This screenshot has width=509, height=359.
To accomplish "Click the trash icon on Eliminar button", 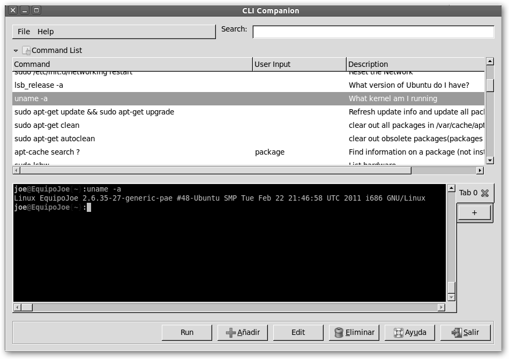I will click(339, 333).
